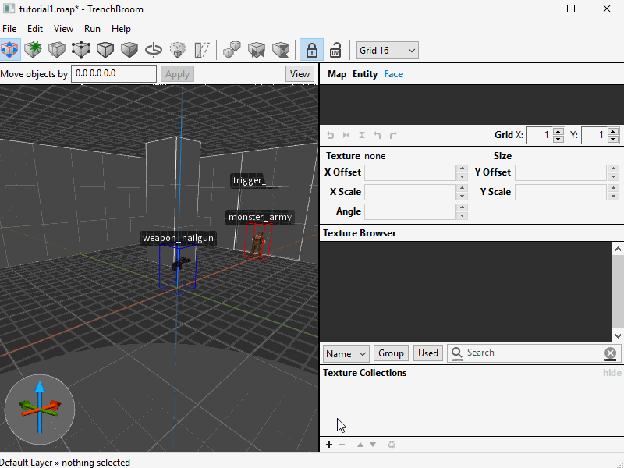Image resolution: width=624 pixels, height=468 pixels.
Task: Click the reset texture icon in Face panel
Action: coord(330,135)
